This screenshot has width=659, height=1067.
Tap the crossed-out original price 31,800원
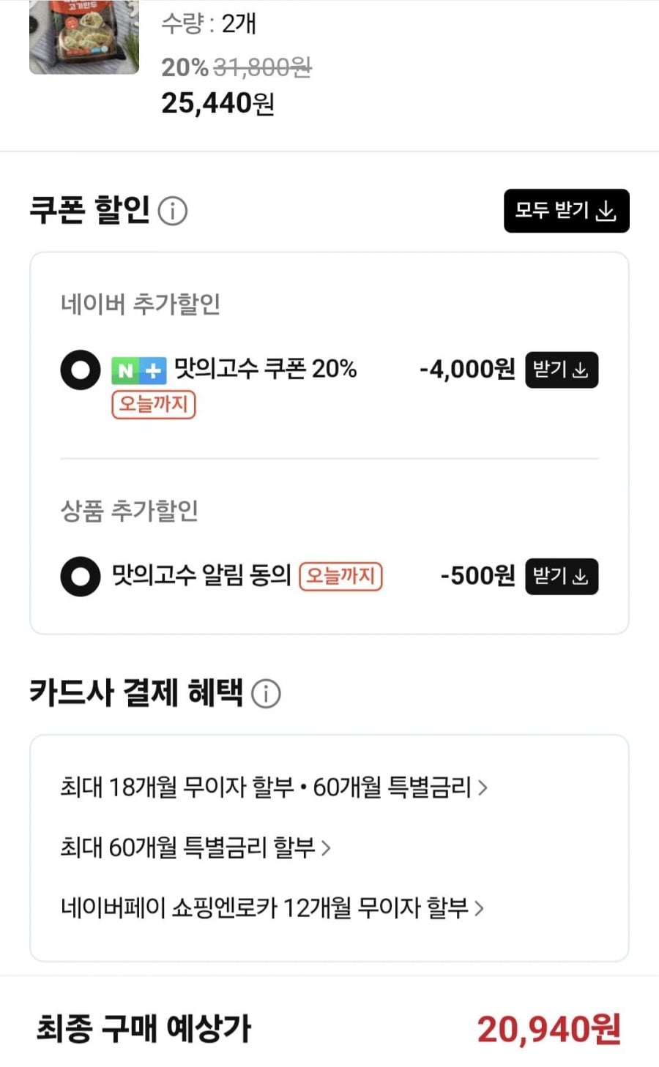262,68
